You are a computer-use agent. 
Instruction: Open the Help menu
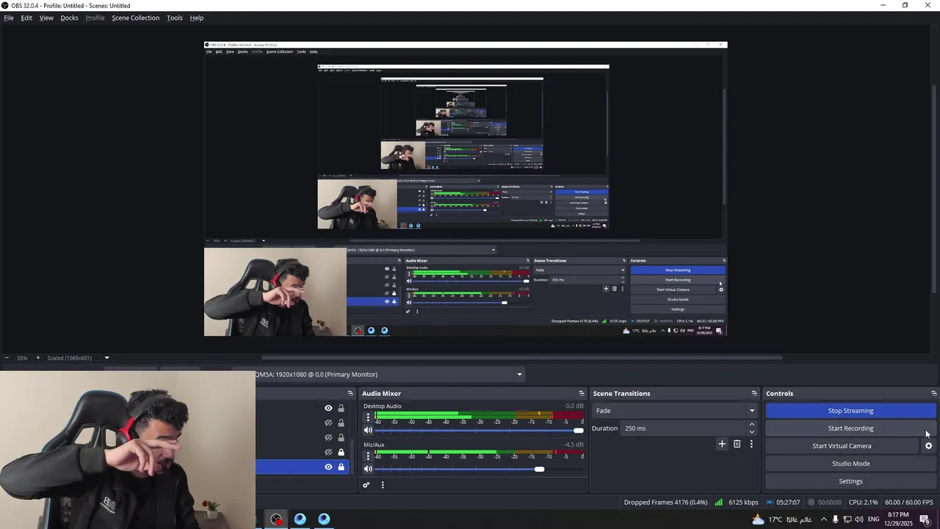[x=197, y=18]
